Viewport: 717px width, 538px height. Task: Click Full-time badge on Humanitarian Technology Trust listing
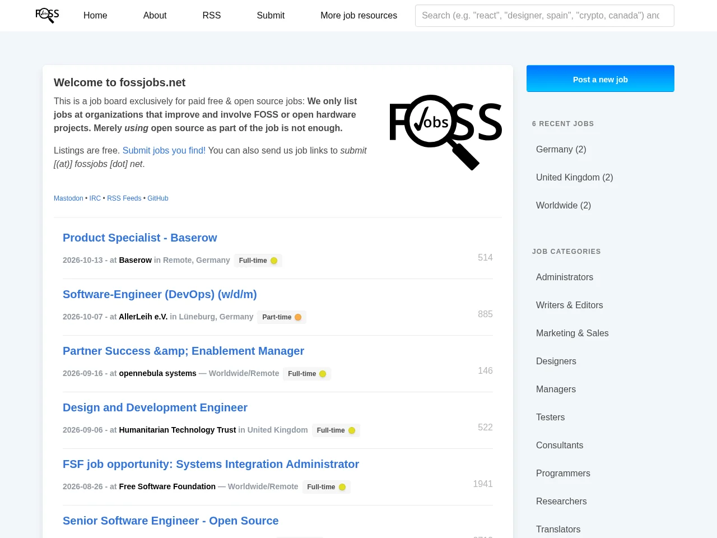point(336,430)
